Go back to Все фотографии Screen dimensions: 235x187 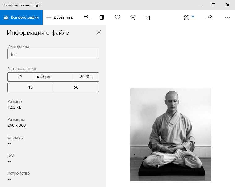pos(21,17)
